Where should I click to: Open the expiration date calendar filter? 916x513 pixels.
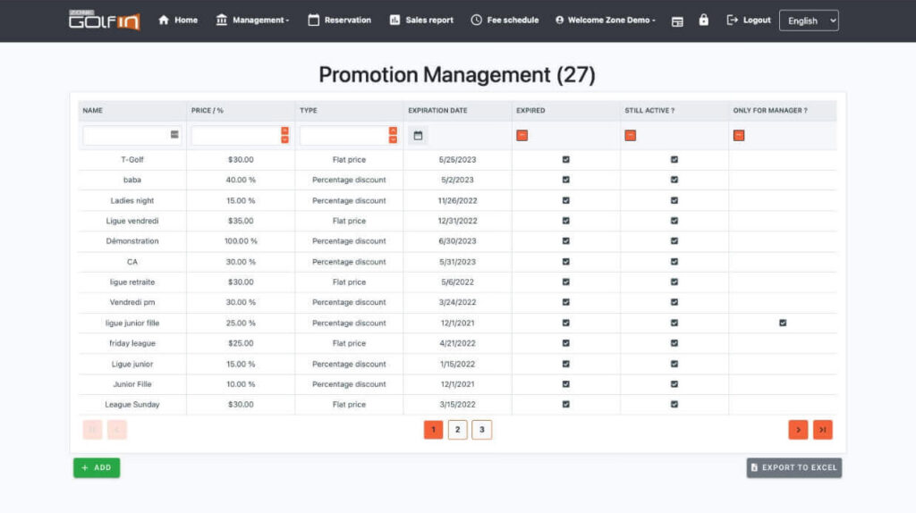(x=418, y=136)
